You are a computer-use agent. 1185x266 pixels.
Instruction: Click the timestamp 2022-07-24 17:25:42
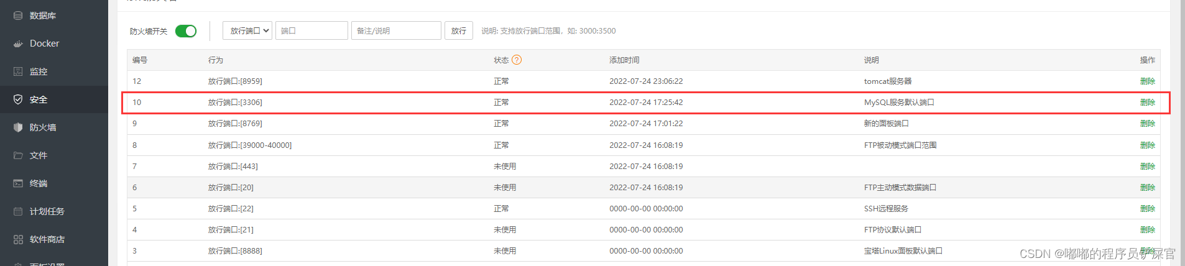point(646,103)
